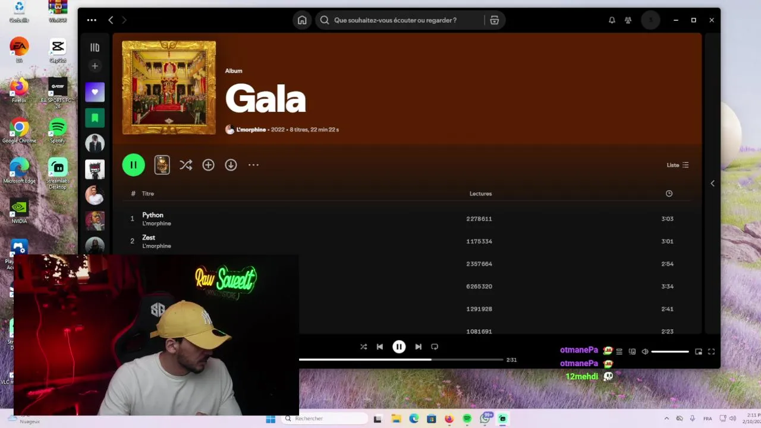Open the three-dot app menu
Viewport: 761px width, 428px height.
tap(92, 20)
